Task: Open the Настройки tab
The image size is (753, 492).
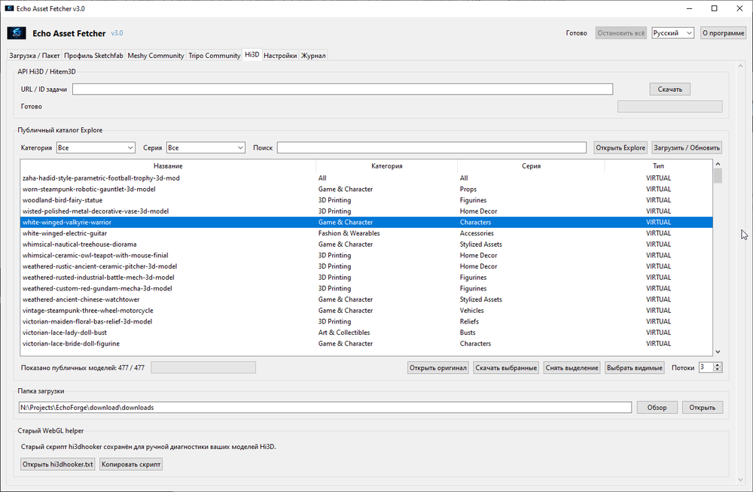Action: point(280,56)
